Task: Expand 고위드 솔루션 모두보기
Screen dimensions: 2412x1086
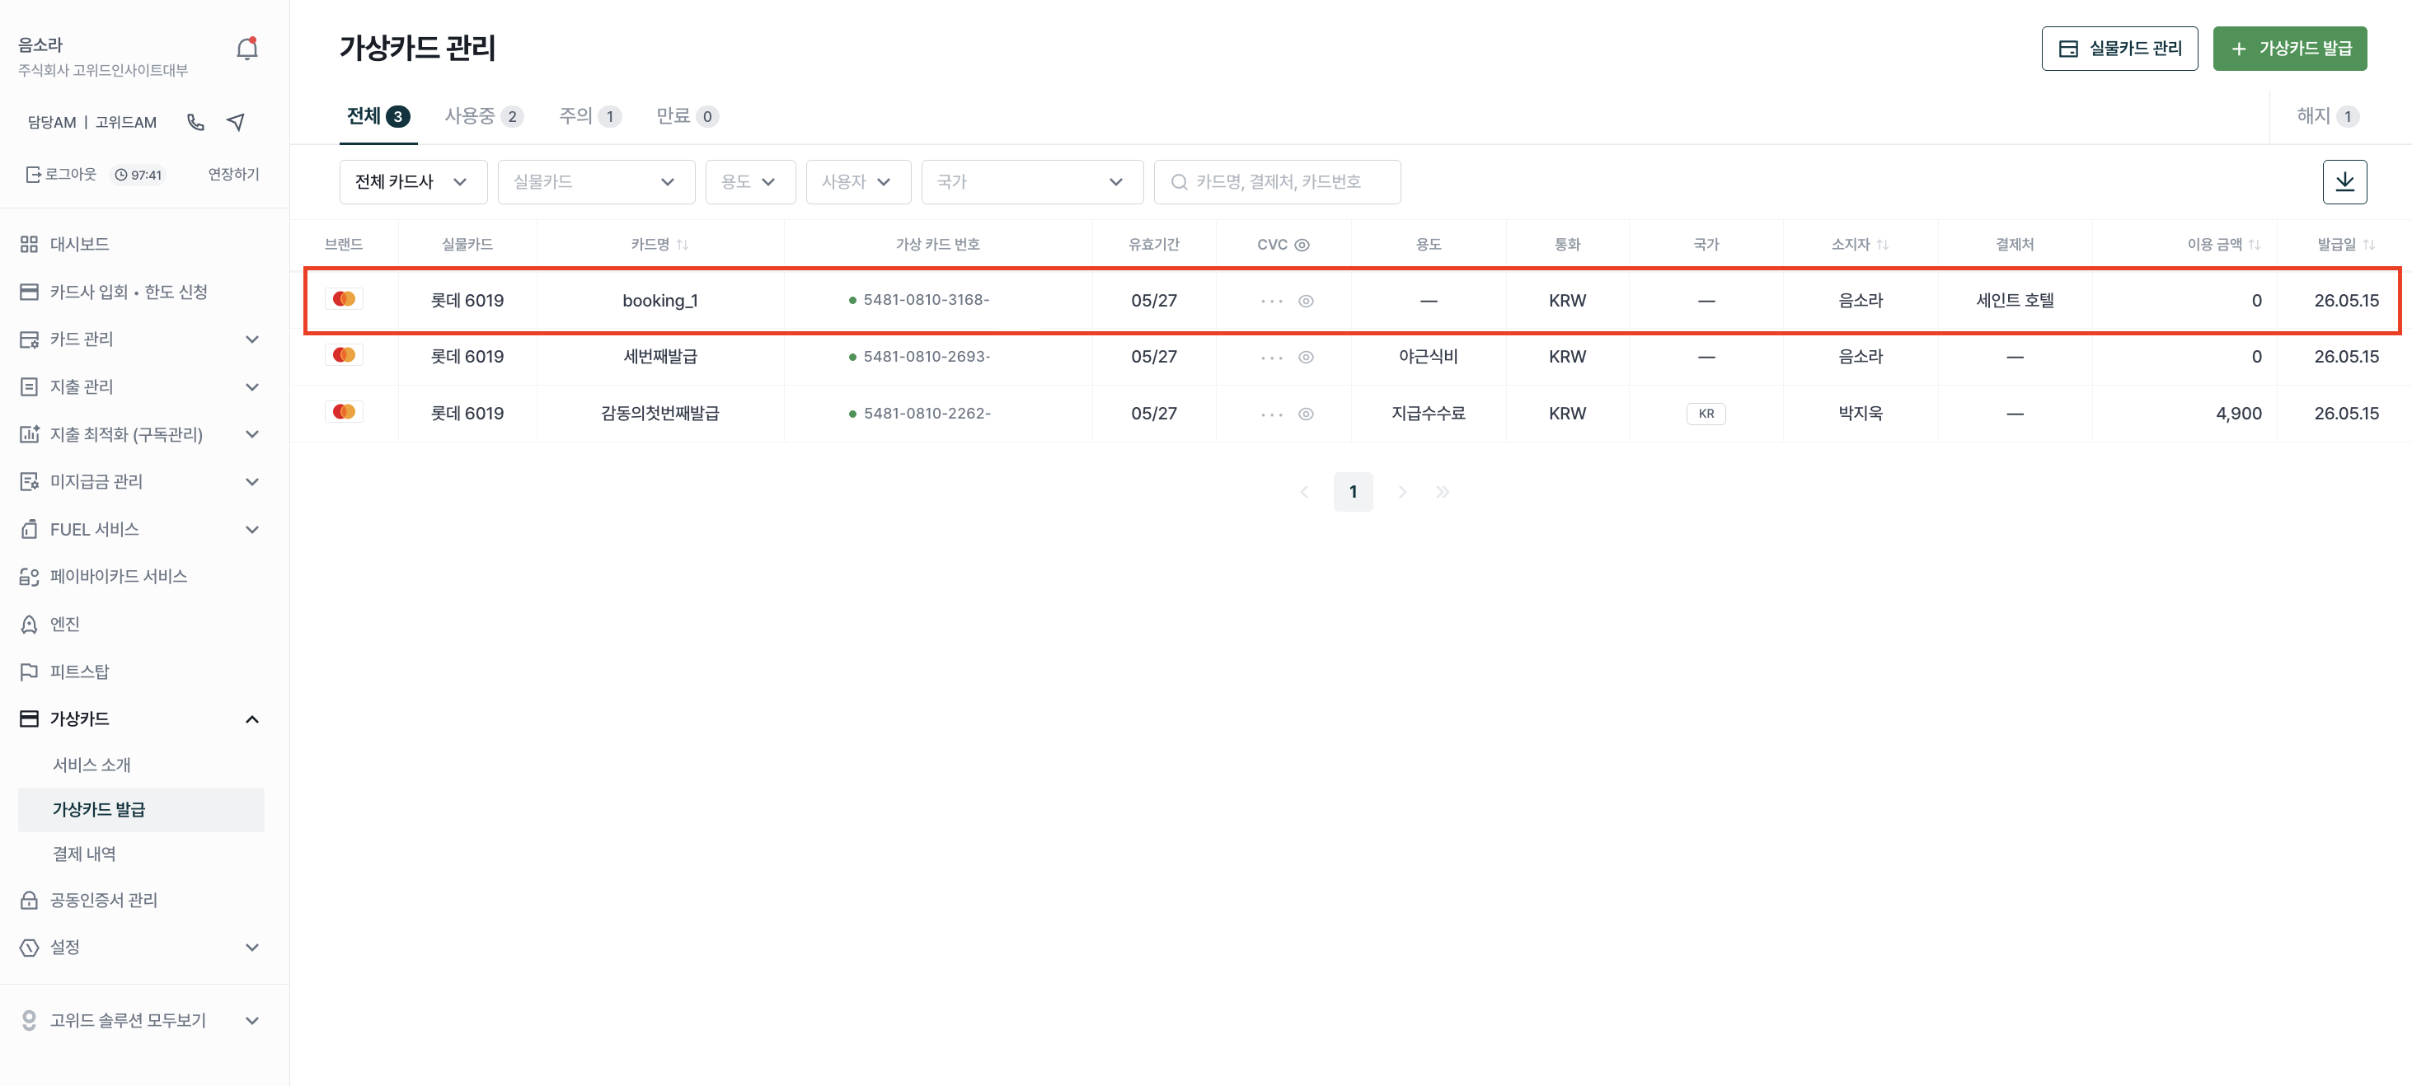Action: point(140,1020)
